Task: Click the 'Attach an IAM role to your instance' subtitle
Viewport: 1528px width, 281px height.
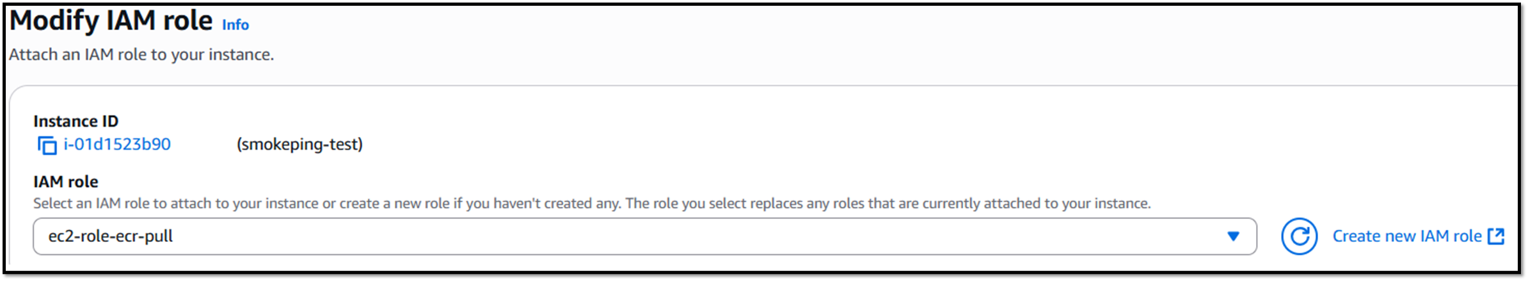Action: [141, 55]
